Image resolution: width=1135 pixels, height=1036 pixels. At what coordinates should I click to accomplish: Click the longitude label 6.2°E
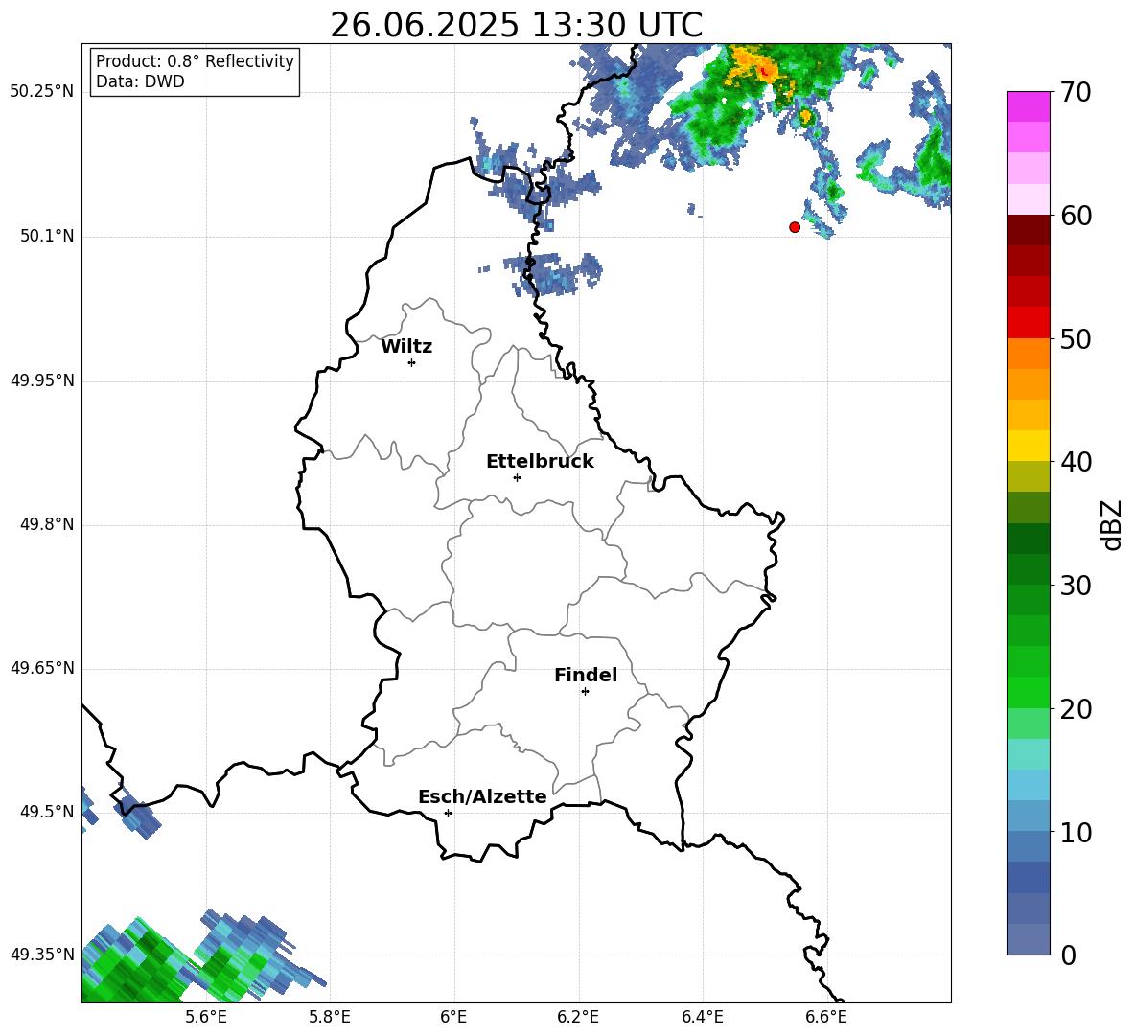[578, 1017]
